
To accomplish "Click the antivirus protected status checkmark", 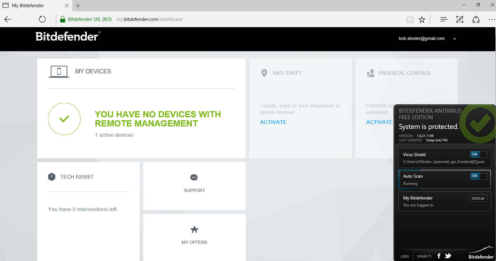I will [480, 123].
